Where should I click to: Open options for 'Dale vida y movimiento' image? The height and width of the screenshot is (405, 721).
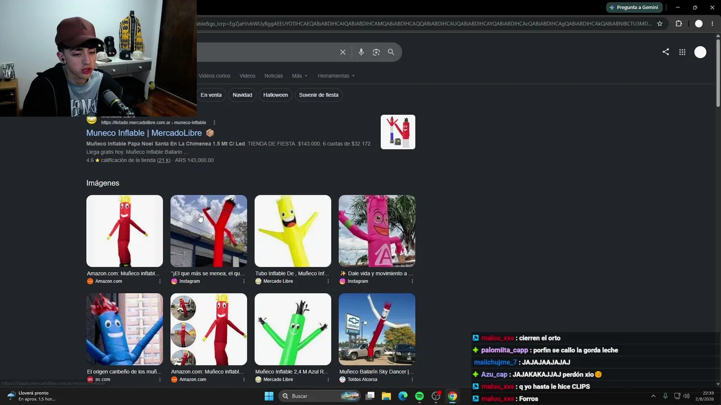pos(412,281)
